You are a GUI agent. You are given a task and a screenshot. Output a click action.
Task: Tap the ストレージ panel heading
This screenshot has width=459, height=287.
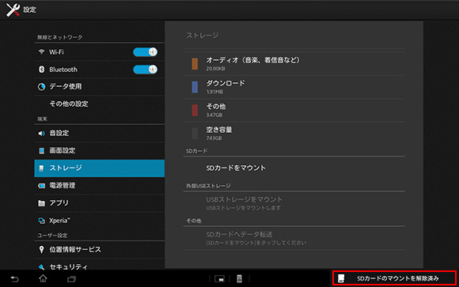(203, 36)
